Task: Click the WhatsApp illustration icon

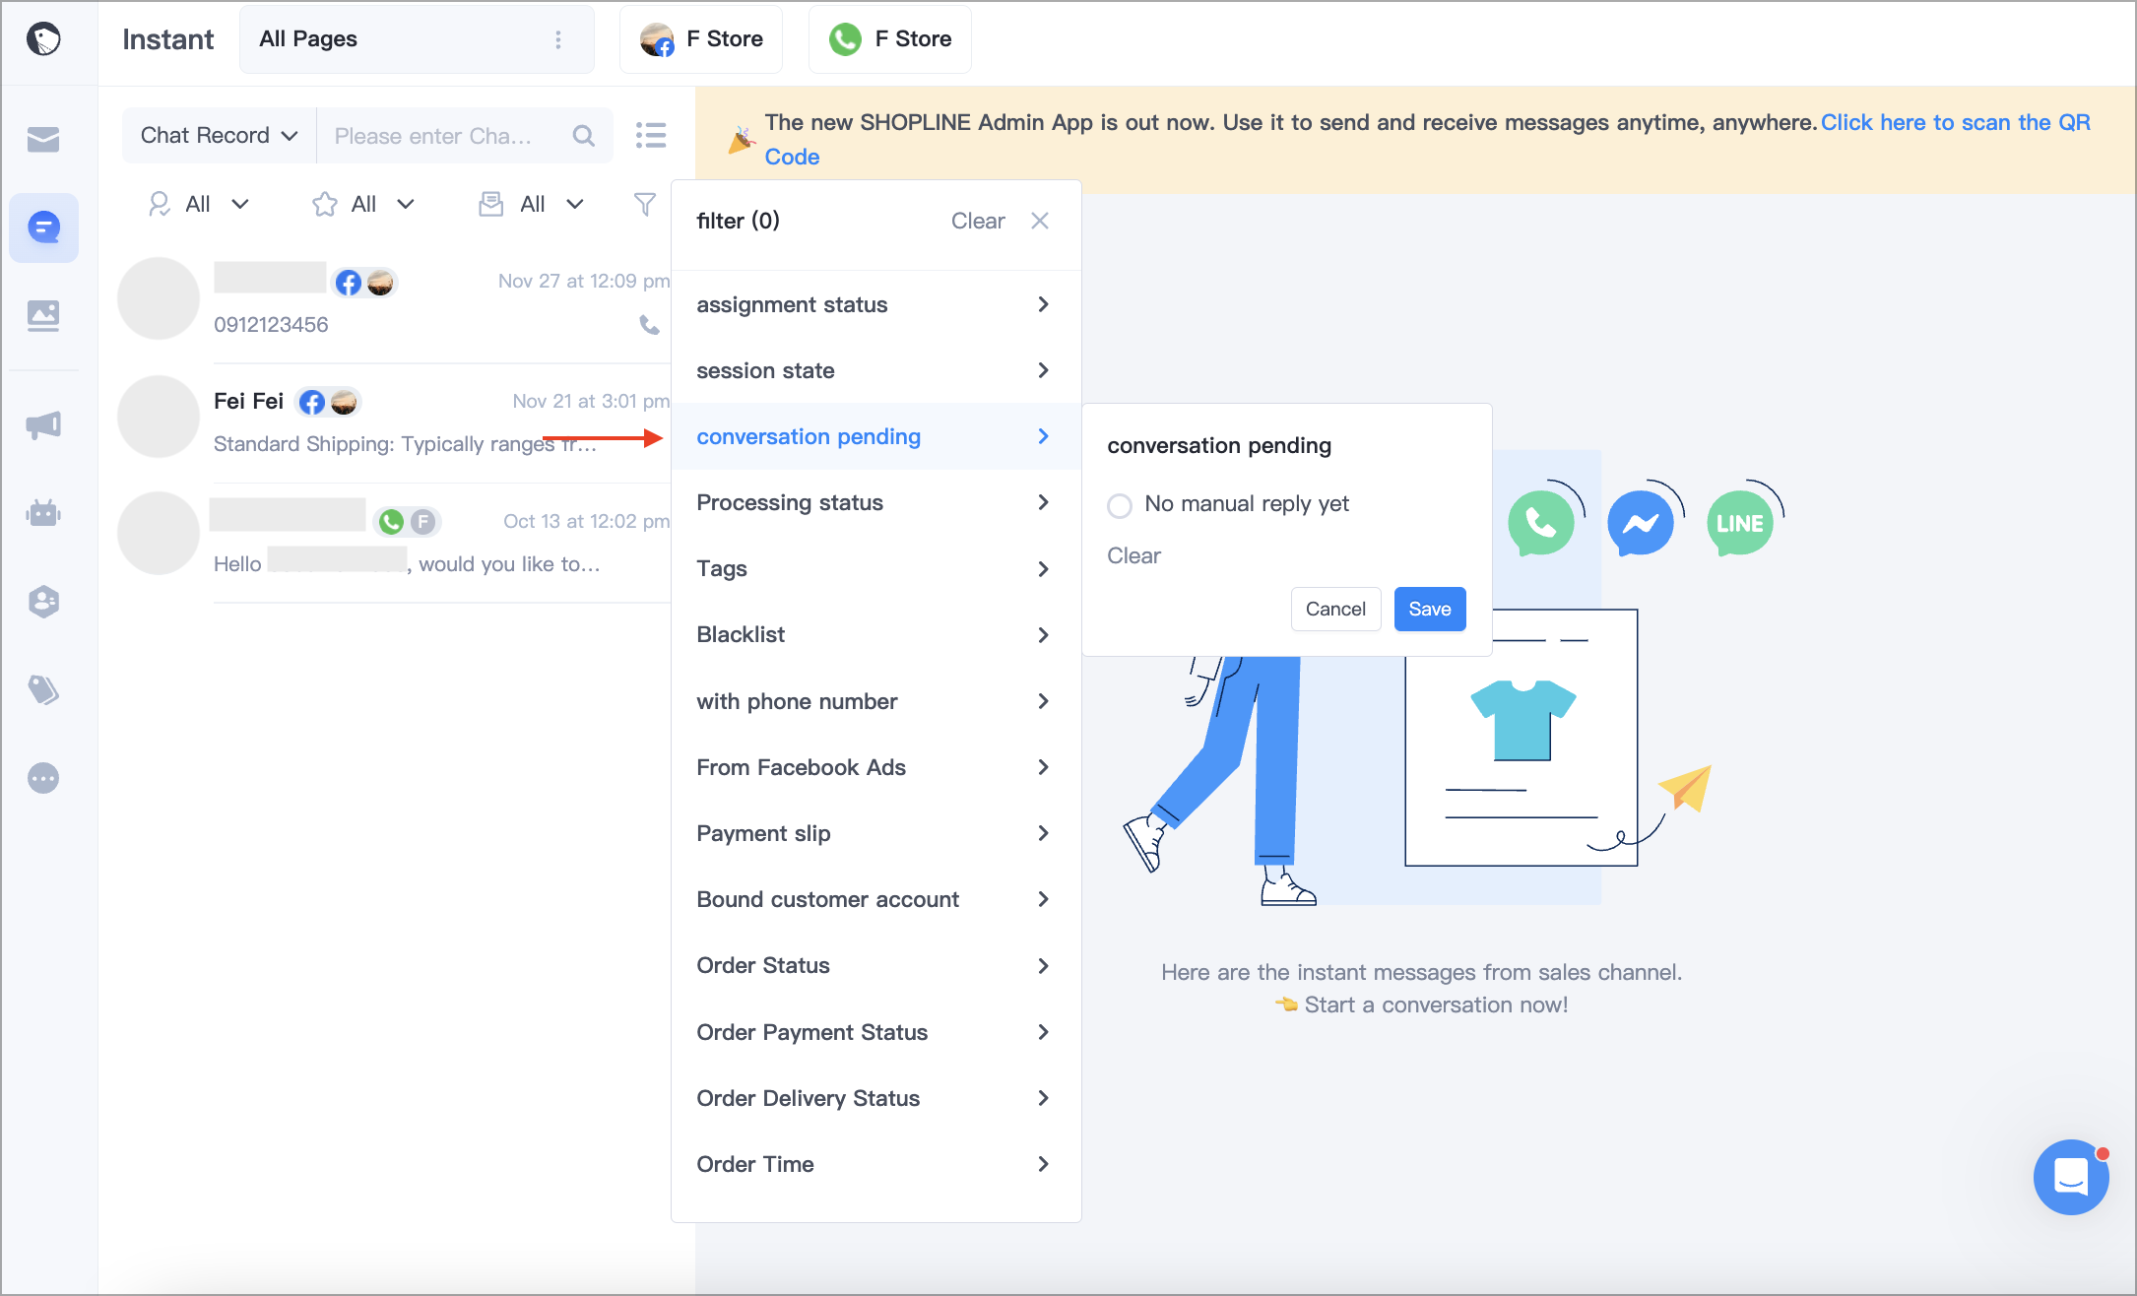Action: pyautogui.click(x=1541, y=523)
